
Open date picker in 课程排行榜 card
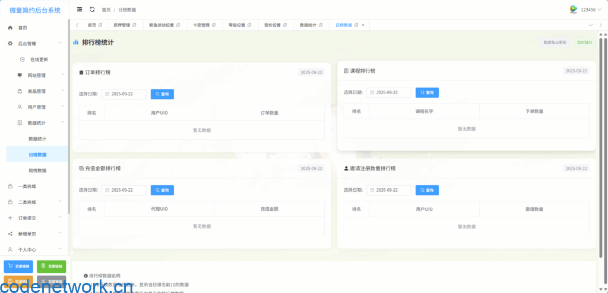coord(389,92)
